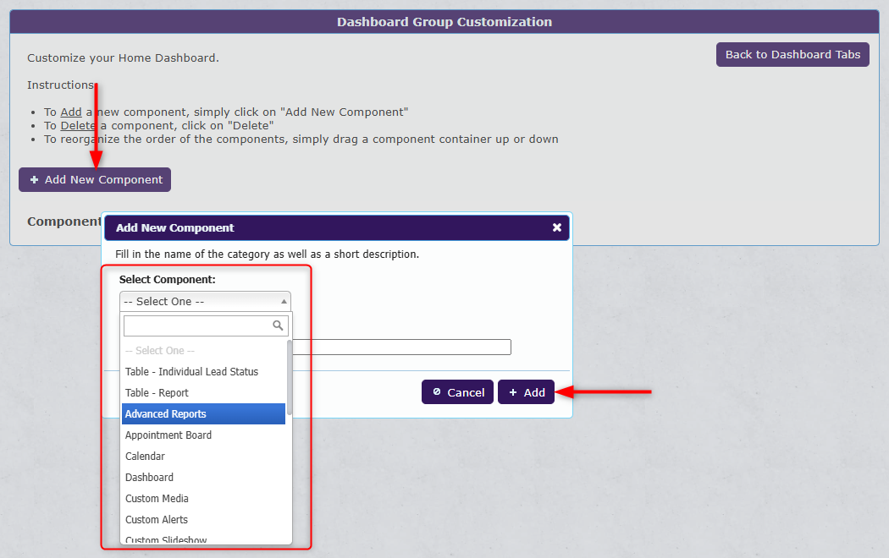
Task: Click the Add New Component button
Action: coord(95,179)
